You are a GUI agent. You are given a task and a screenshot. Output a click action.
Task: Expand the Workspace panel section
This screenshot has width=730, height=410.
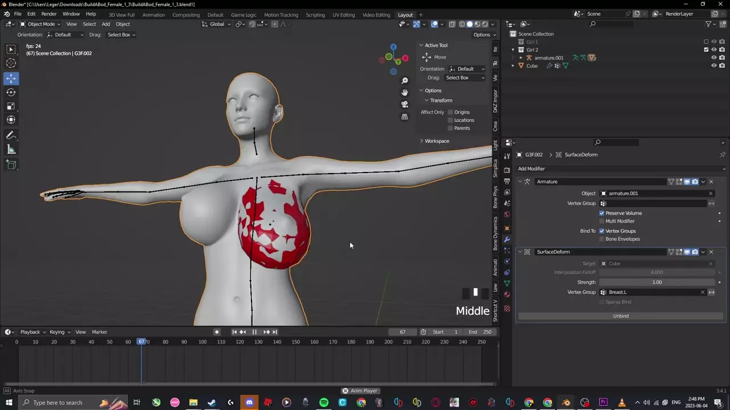pos(436,141)
